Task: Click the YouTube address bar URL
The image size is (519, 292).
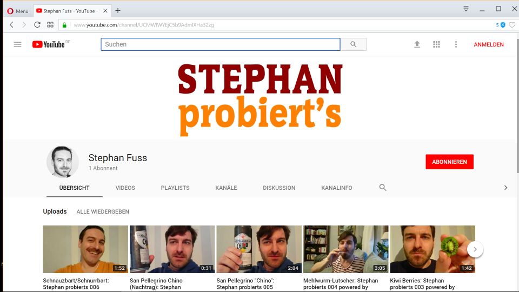Action: [x=144, y=25]
